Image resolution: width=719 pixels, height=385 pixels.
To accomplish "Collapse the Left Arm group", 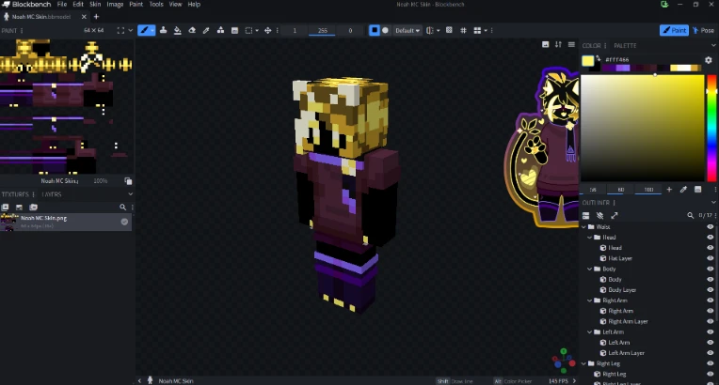I will (x=590, y=332).
